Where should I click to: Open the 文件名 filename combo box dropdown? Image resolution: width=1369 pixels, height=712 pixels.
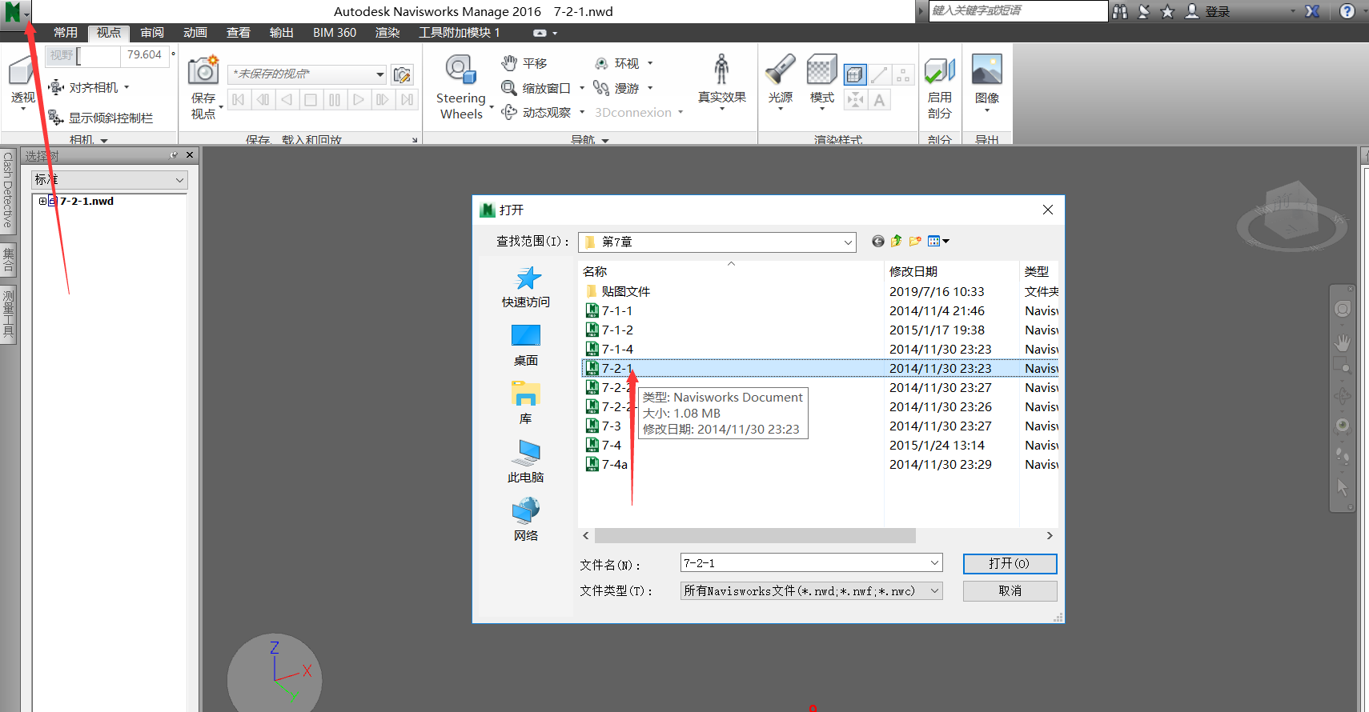coord(934,563)
